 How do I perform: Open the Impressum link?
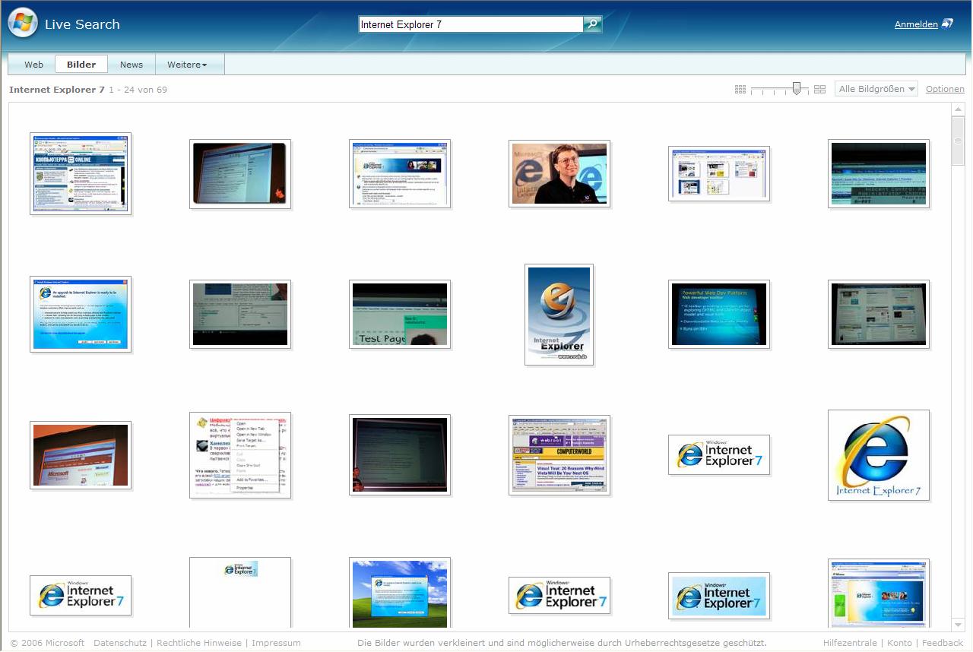pos(276,643)
